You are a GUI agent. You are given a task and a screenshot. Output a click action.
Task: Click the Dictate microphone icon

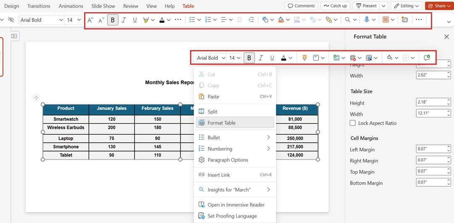click(x=367, y=20)
